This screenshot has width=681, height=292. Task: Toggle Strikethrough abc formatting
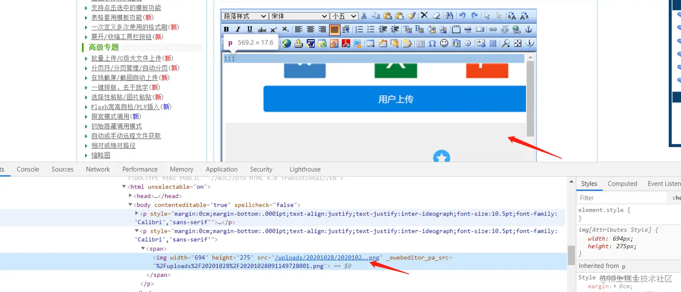click(x=262, y=29)
